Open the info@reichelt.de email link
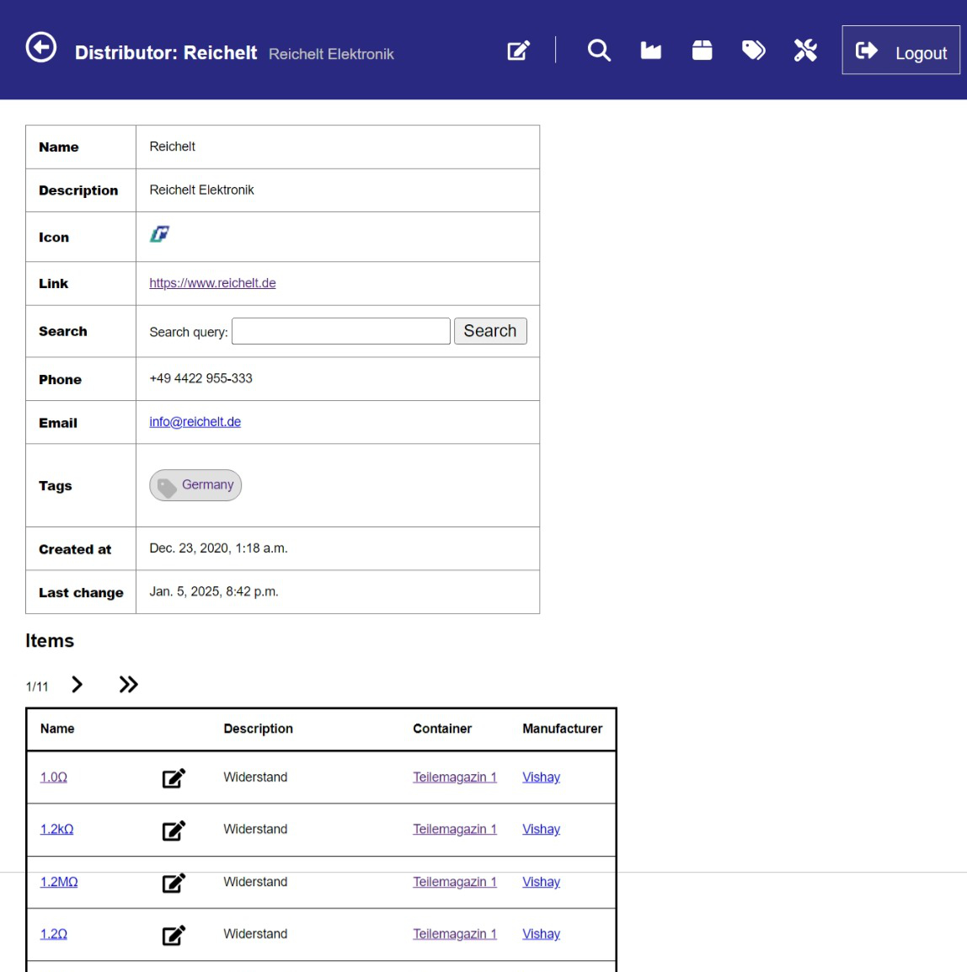Image resolution: width=967 pixels, height=972 pixels. point(195,421)
